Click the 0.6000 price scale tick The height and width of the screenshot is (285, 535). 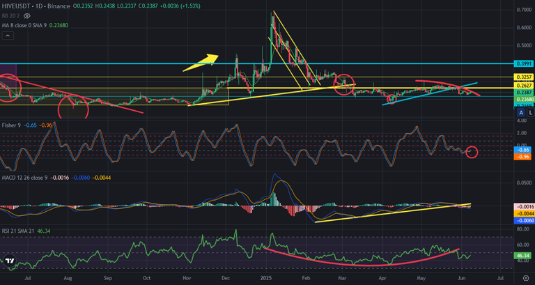point(524,28)
